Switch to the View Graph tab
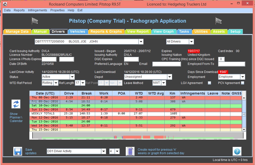The image size is (255, 165). [164, 31]
